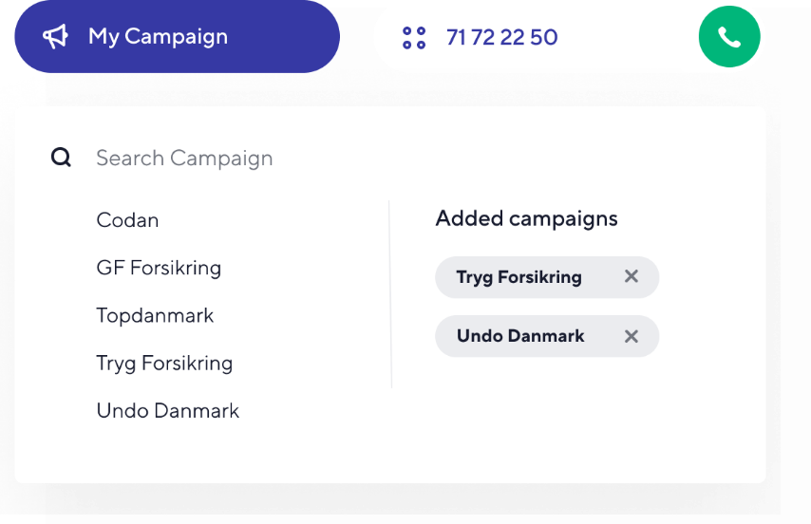Click the Undo Danmark chip label
Screen dimensions: 811x524
click(x=520, y=336)
